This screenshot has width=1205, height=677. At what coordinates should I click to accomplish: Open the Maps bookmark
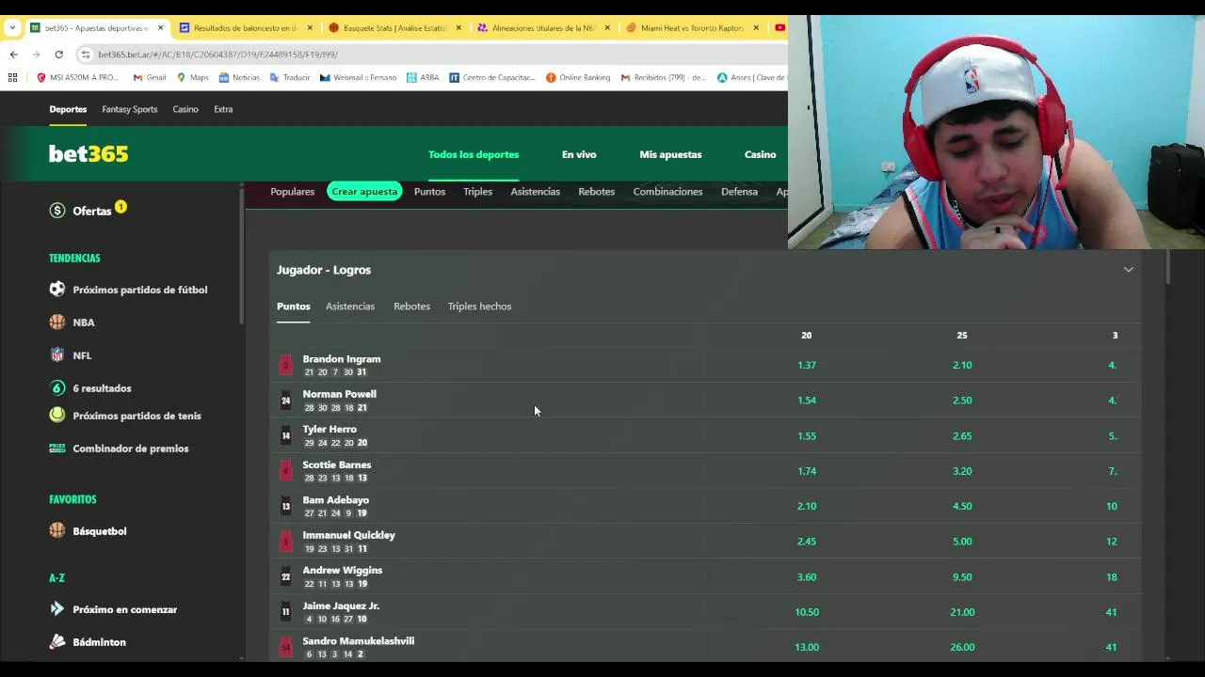tap(193, 78)
